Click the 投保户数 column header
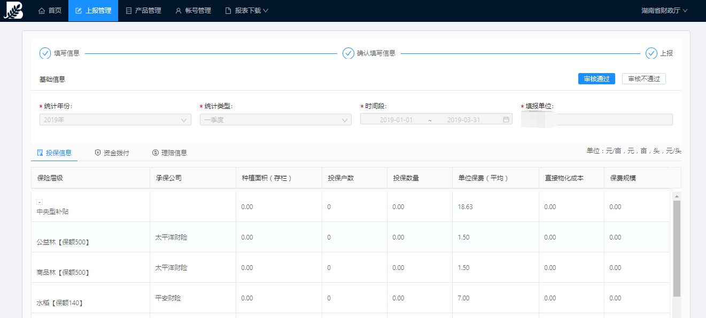706x318 pixels. pyautogui.click(x=355, y=178)
